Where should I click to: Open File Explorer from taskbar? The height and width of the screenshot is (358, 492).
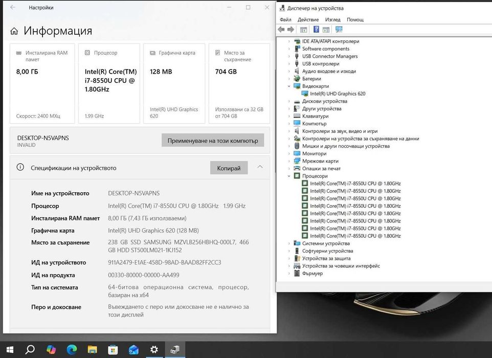(x=92, y=349)
